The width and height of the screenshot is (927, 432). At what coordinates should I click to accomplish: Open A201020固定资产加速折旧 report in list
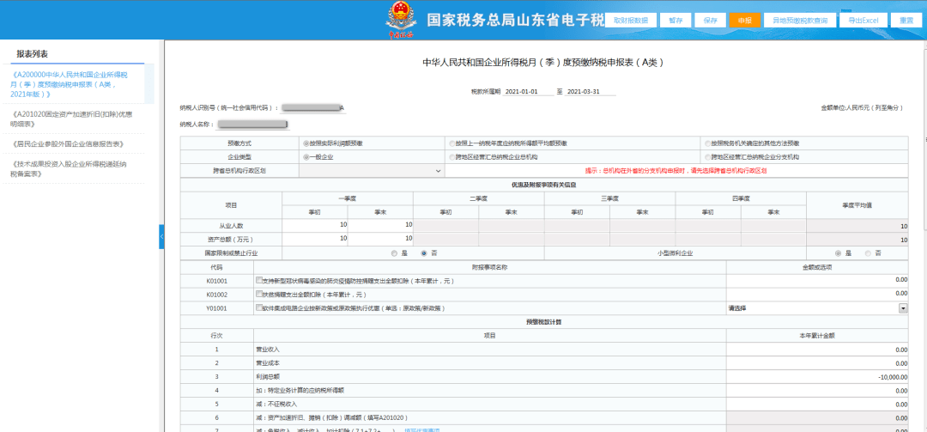71,119
